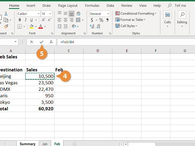Open the Draw tab
This screenshot has height=146, width=195.
click(x=47, y=6)
